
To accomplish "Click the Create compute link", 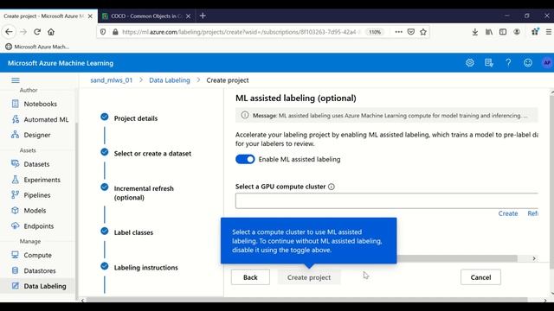I will pos(508,213).
